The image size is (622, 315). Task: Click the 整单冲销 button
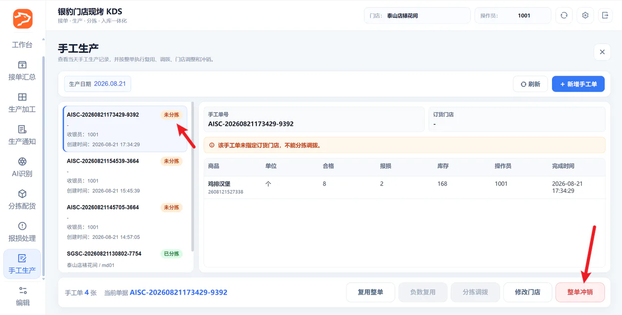[580, 292]
